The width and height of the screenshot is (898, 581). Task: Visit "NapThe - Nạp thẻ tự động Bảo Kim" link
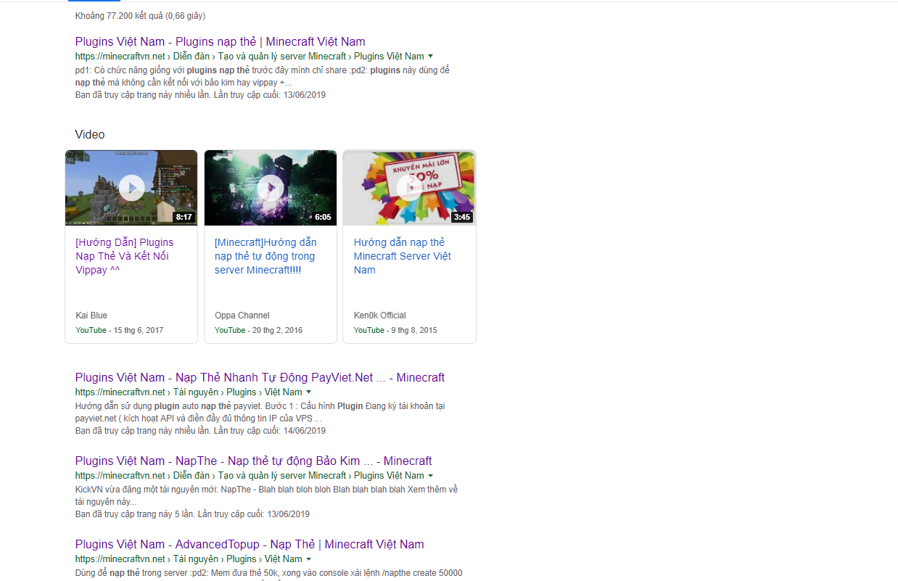[253, 461]
